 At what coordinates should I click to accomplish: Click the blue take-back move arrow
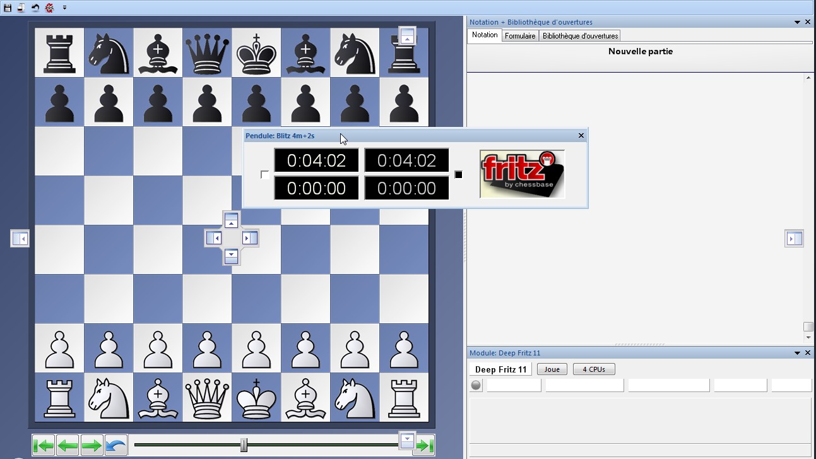point(115,446)
